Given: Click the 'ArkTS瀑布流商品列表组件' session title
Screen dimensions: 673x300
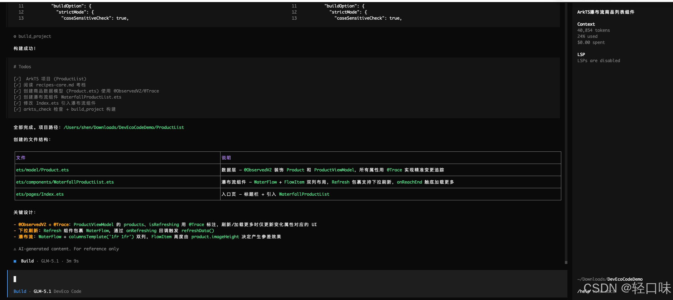Looking at the screenshot, I should coord(606,12).
